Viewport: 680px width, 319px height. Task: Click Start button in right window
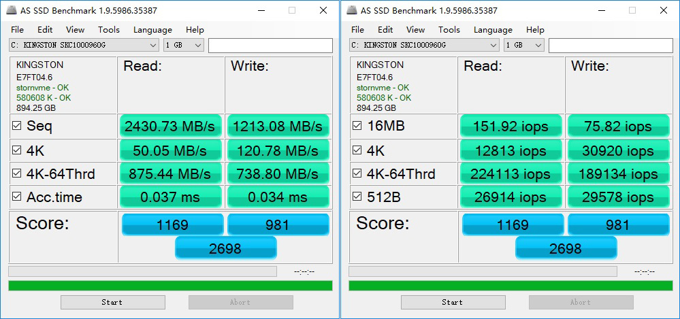point(453,302)
